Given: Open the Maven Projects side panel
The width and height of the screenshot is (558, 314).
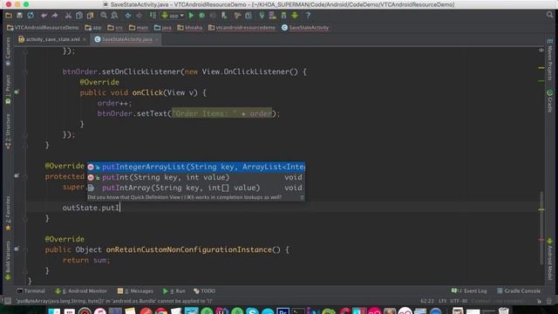Looking at the screenshot, I should (550, 60).
